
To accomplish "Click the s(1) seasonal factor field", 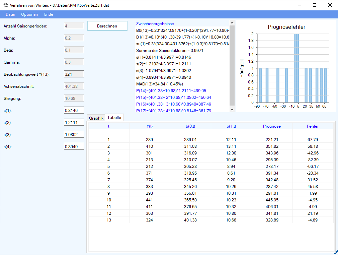I will click(74, 110).
